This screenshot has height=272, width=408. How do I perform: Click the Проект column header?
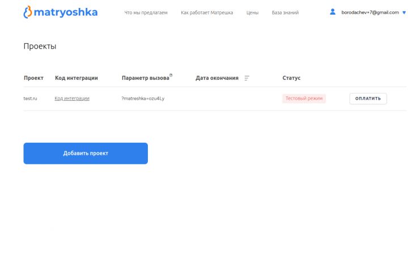point(33,78)
